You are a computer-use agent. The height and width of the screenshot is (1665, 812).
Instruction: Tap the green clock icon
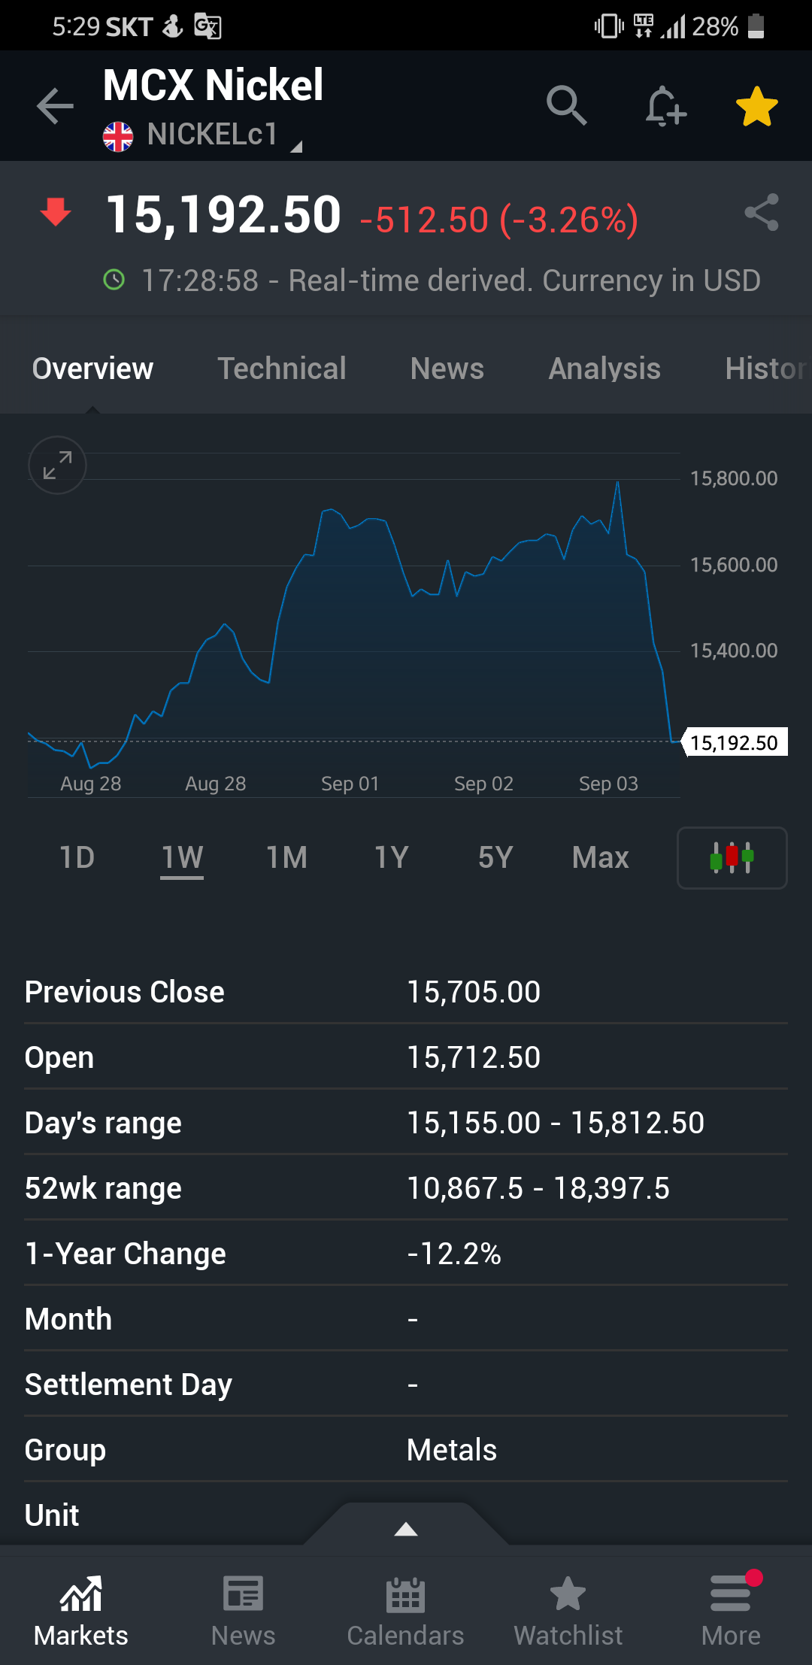pos(114,281)
